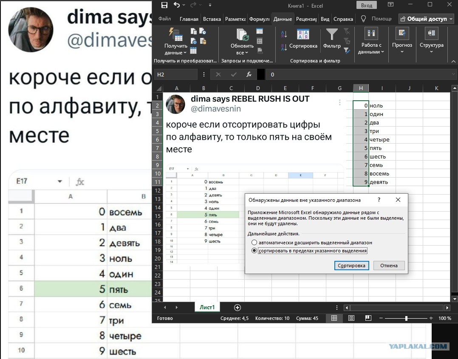This screenshot has height=359, width=458.
Task: Click the 100 % zoom level
Action: pyautogui.click(x=444, y=318)
